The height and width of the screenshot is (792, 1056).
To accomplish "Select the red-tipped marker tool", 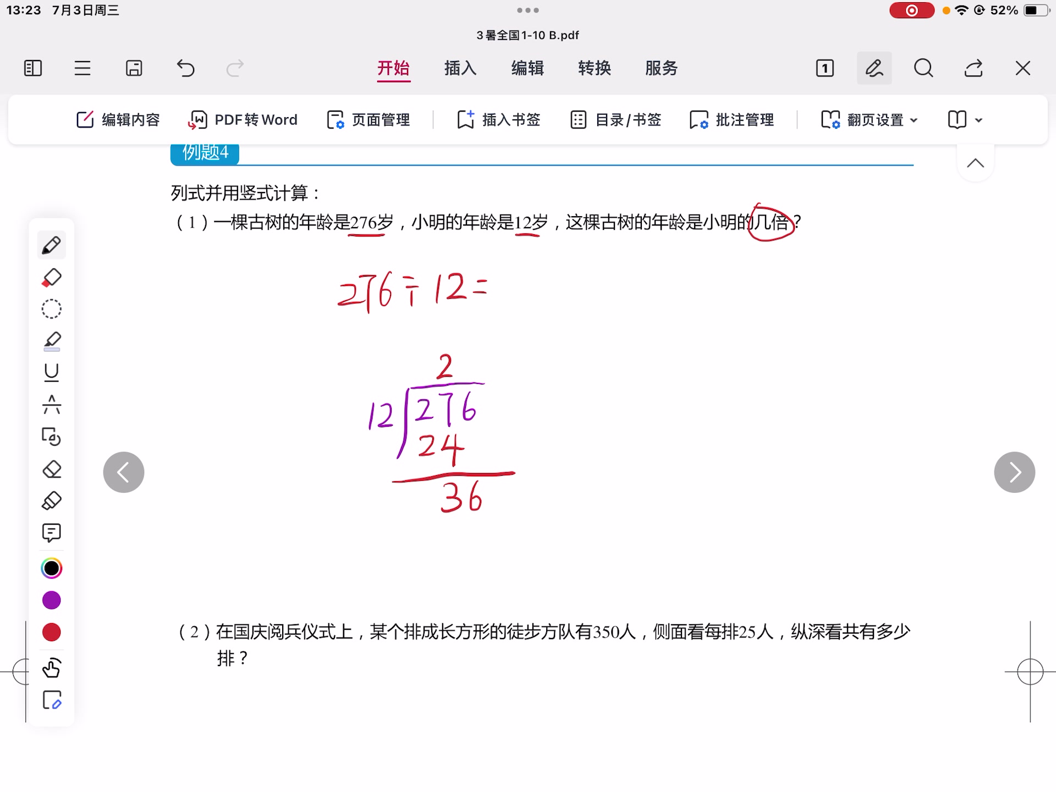I will tap(52, 277).
